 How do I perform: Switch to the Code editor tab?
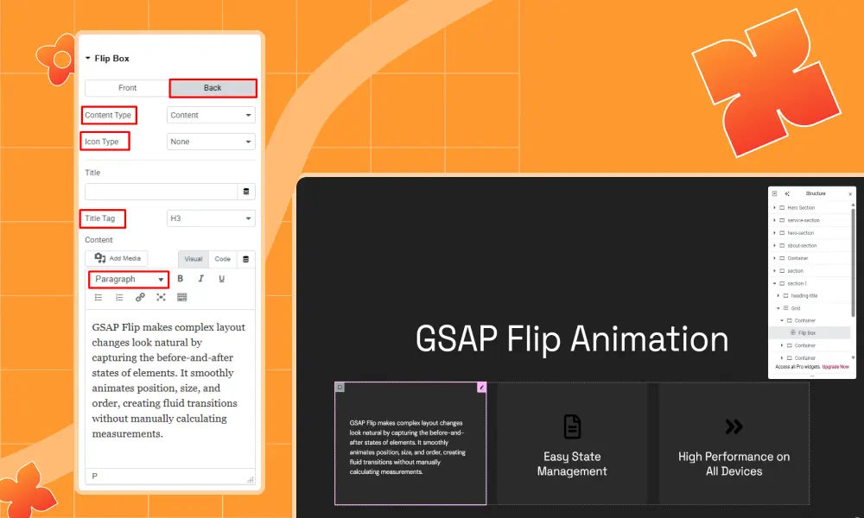pos(222,259)
